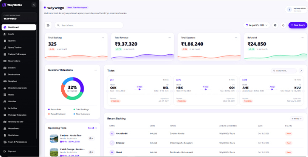Click the Pending payment badge on COK ticket

click(115, 101)
